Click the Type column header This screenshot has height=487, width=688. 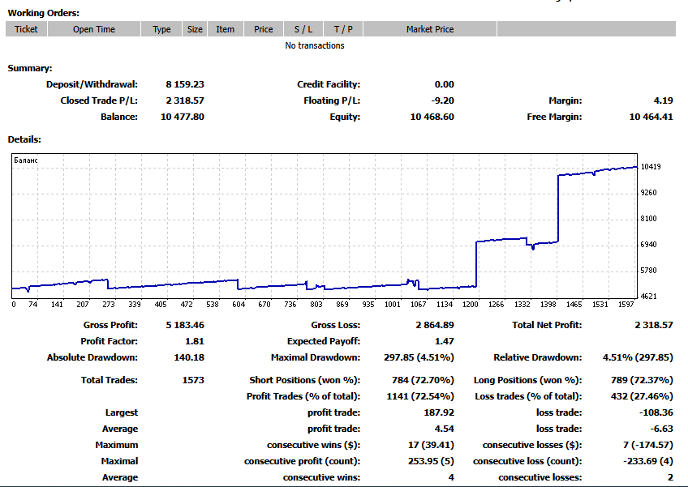coord(161,29)
